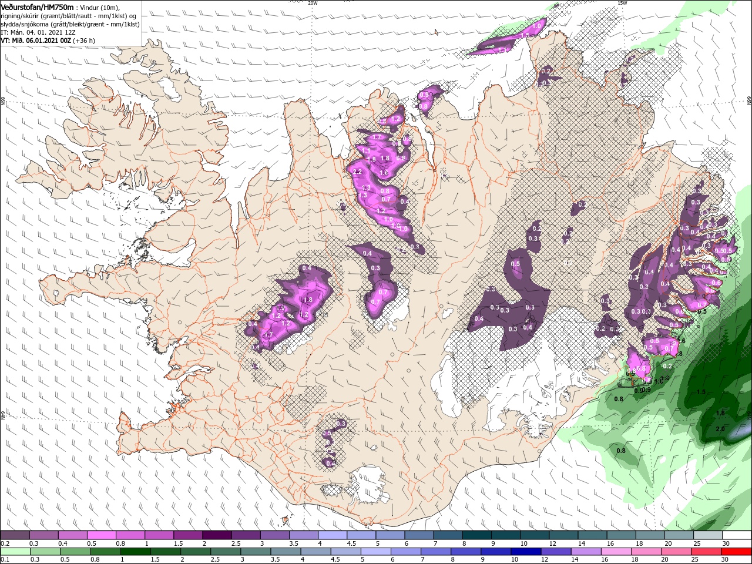Screen dimensions: 752x564
Task: Select the bright pink top-row swatch labeled 0.5
Action: [101, 535]
